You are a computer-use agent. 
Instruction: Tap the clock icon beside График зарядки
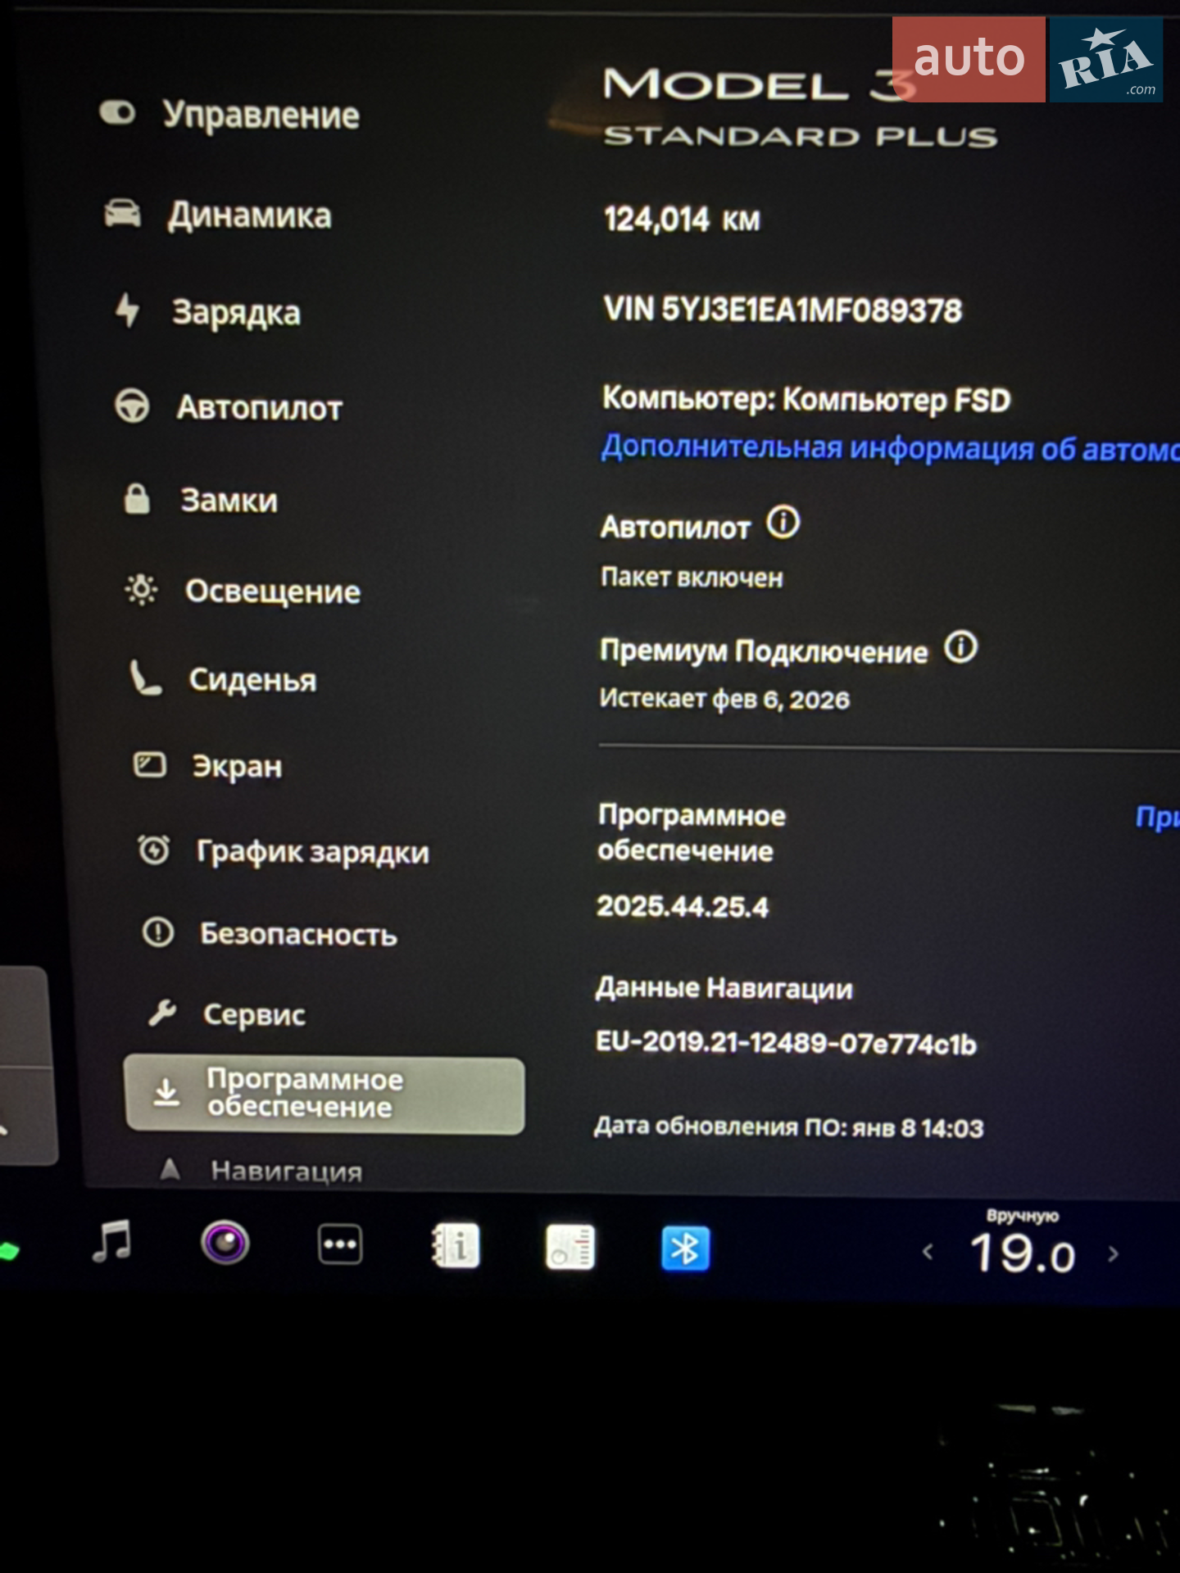tap(154, 850)
